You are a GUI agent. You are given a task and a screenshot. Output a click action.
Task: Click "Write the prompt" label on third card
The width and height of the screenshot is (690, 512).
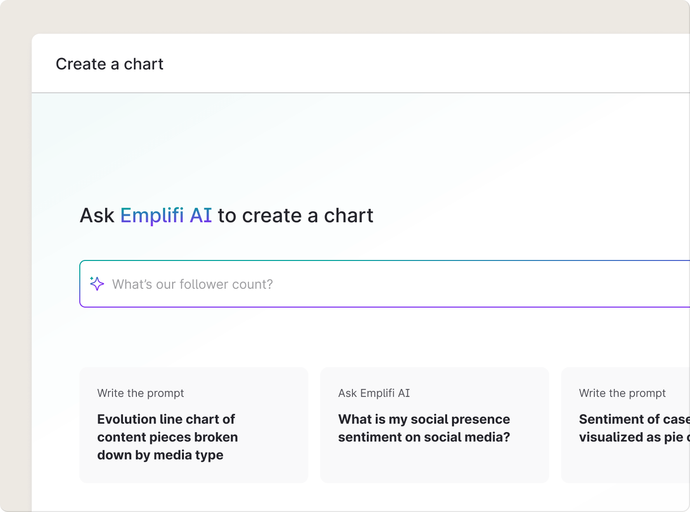pos(622,393)
